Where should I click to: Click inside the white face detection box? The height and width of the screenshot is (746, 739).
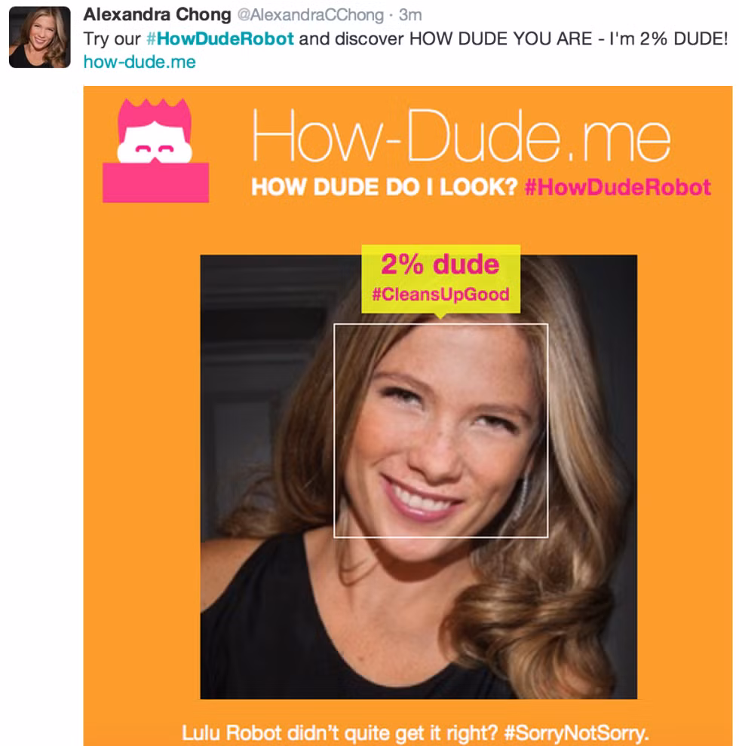tap(441, 430)
